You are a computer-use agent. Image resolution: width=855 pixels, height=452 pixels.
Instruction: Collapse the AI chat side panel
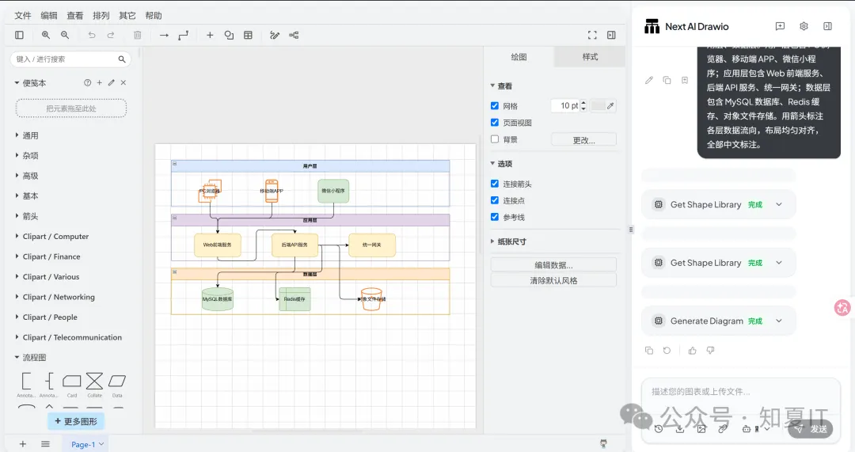[x=828, y=26]
